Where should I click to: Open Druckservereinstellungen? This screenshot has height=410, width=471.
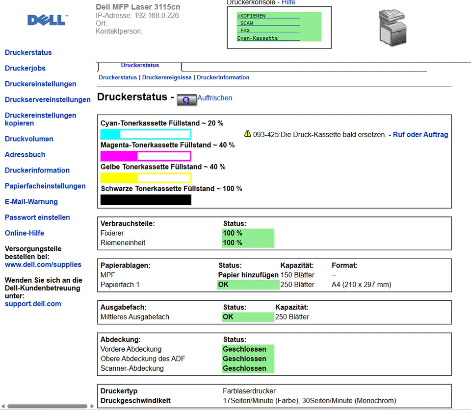click(48, 99)
